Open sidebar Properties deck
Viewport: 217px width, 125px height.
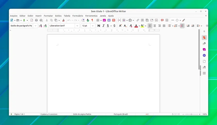click(204, 38)
